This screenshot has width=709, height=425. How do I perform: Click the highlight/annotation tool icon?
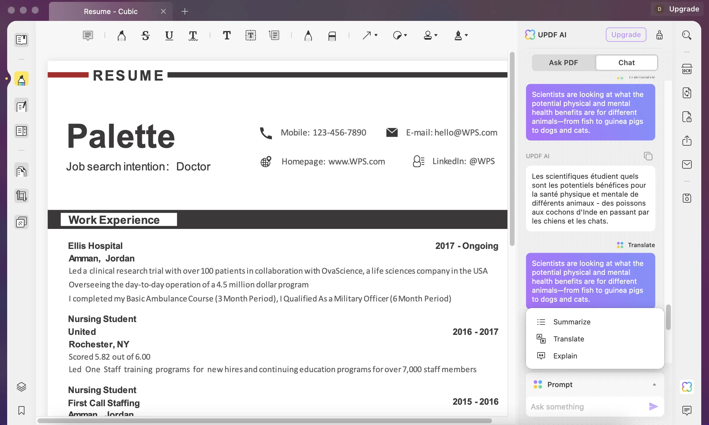[21, 79]
